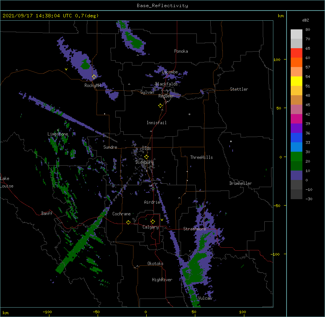The height and width of the screenshot is (317, 325).
Task: Select the Strathmore label
Action: 195,229
